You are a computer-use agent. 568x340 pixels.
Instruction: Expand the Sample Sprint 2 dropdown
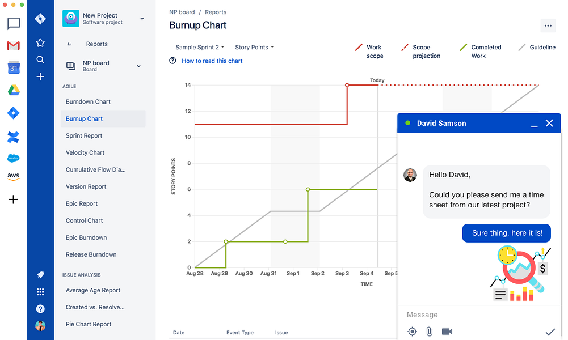point(200,48)
